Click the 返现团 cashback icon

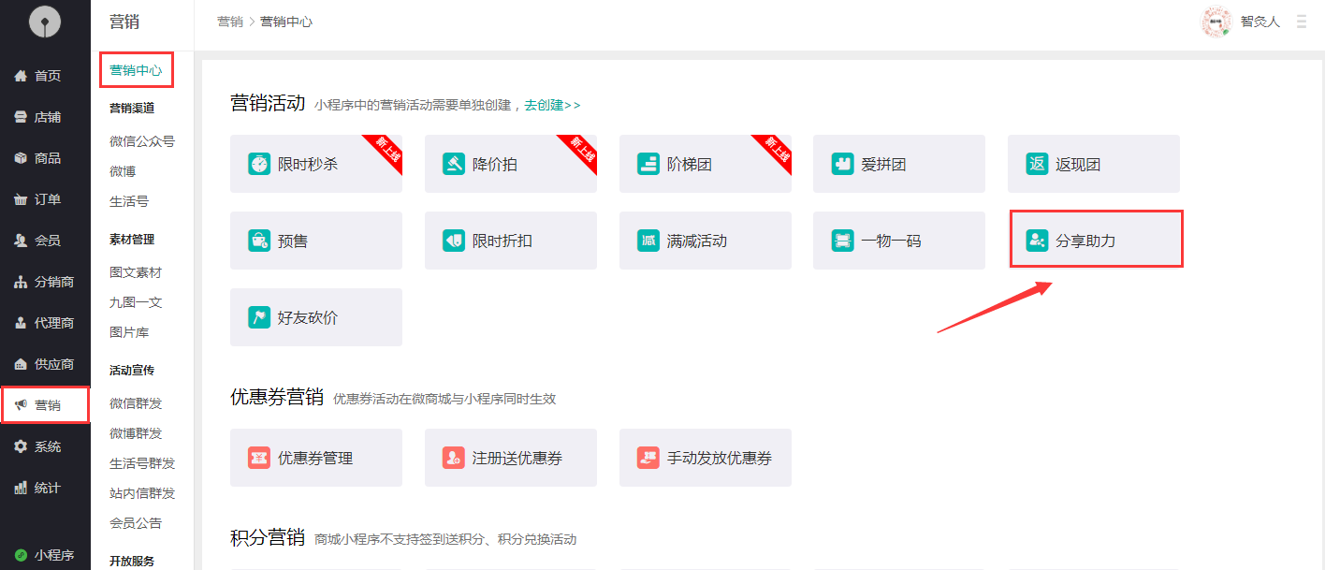(x=1037, y=164)
